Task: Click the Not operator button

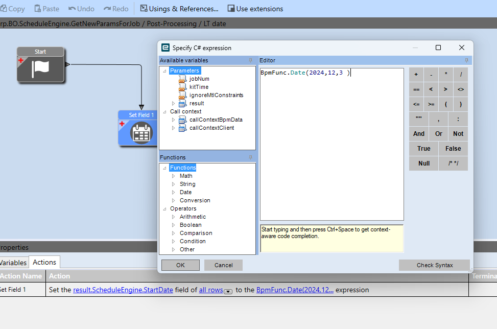Action: coord(458,134)
